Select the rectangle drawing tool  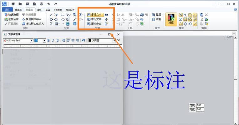(63, 15)
